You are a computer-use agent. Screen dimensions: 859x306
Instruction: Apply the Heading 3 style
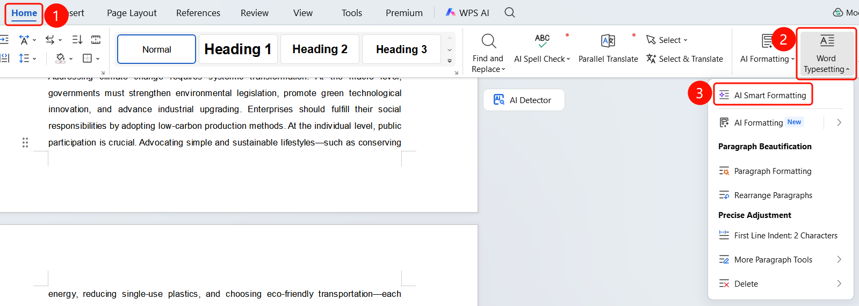[x=401, y=49]
